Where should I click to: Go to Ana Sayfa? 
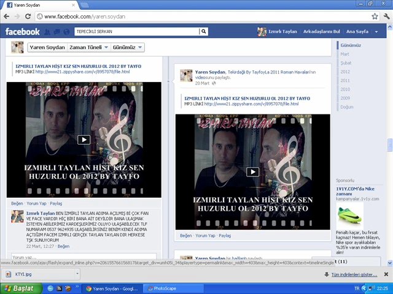click(357, 32)
